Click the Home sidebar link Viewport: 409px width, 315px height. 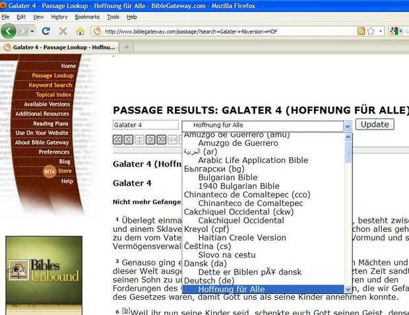[69, 66]
